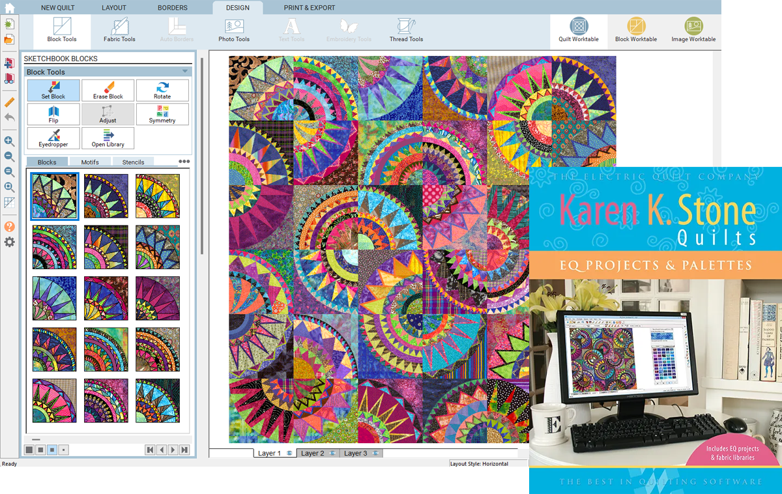The height and width of the screenshot is (494, 782).
Task: Choose the Eyedropper tool
Action: tap(53, 138)
